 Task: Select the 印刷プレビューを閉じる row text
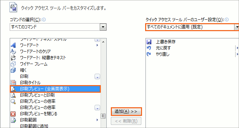point(39,114)
